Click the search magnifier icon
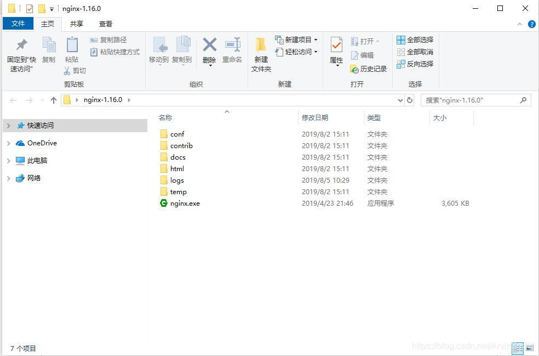The image size is (539, 356). (523, 100)
